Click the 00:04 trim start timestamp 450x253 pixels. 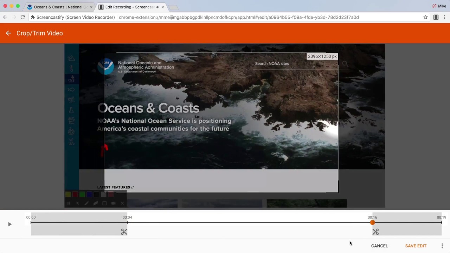[x=127, y=217]
